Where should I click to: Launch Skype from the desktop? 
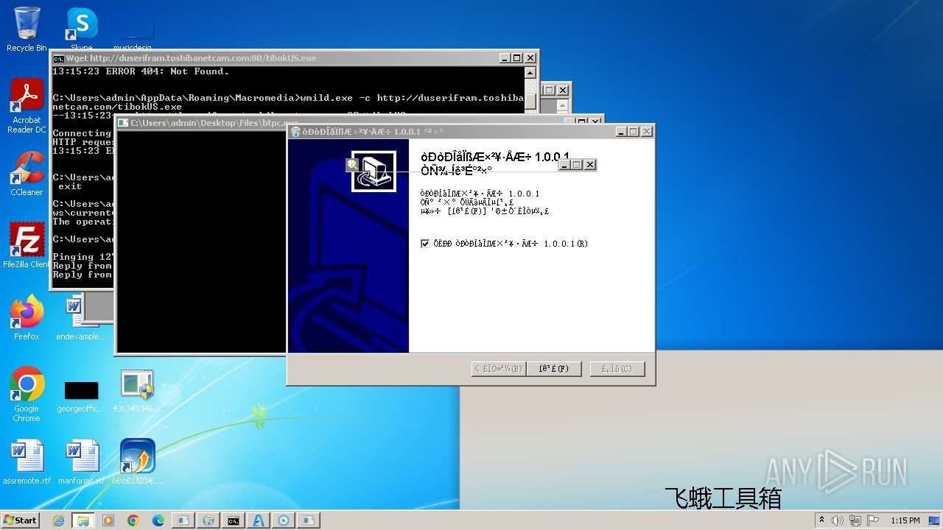click(82, 29)
